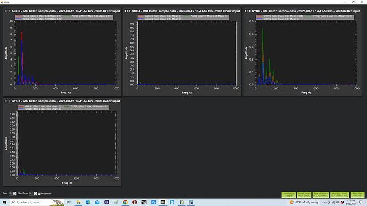Show hidden system tray icons
367x206 pixels.
pos(324,202)
